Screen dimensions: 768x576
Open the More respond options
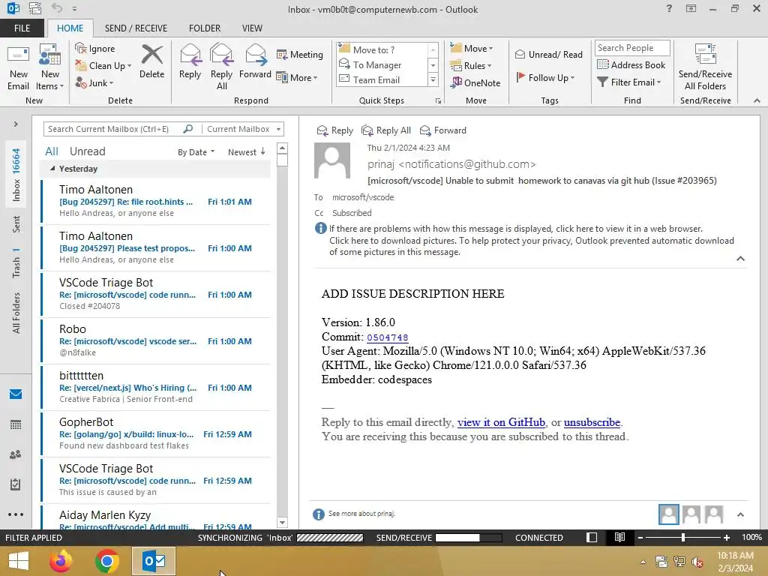(297, 77)
